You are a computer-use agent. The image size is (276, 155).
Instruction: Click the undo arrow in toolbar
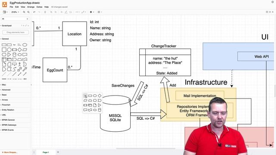34,12
